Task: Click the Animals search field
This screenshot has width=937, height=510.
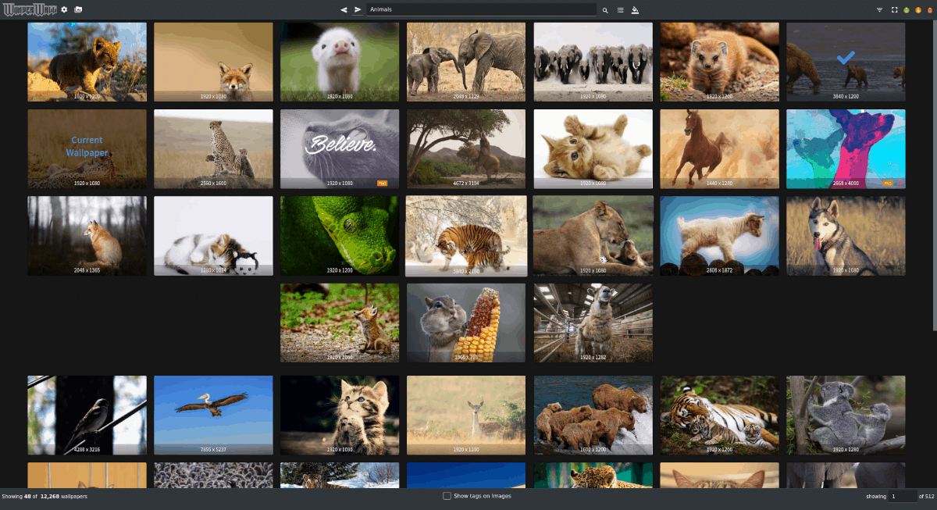Action: (x=482, y=9)
